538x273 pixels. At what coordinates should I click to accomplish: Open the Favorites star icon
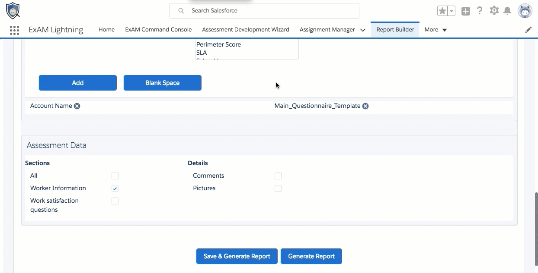[442, 11]
